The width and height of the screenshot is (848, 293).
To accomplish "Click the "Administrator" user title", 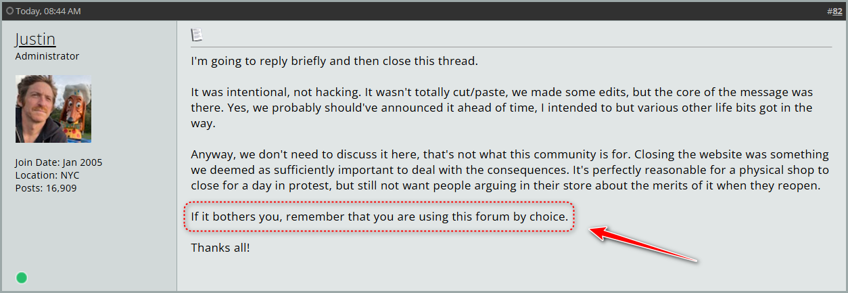I will coord(47,56).
